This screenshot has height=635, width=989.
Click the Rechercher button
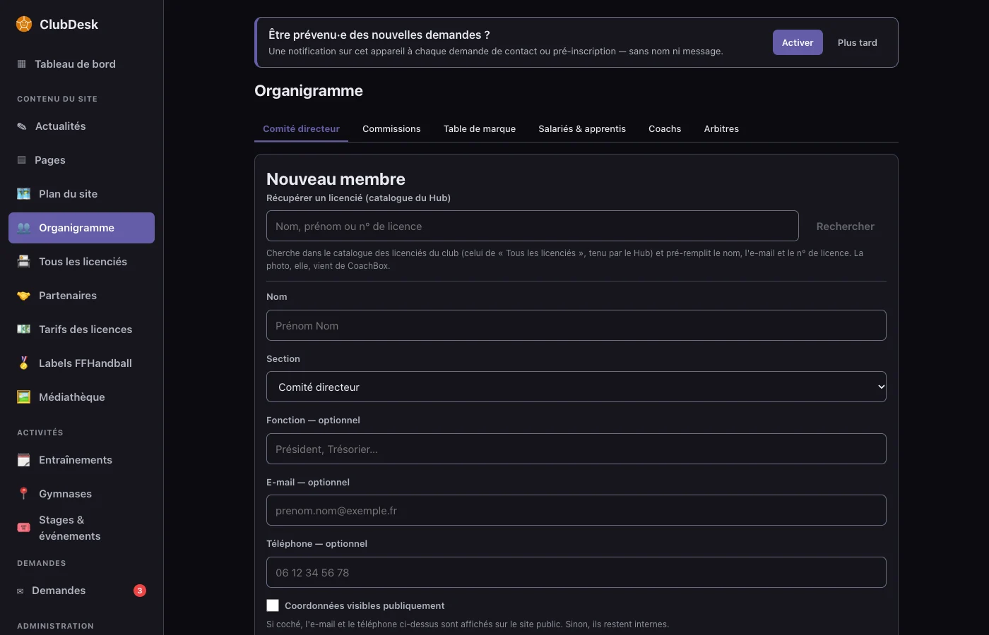pos(846,226)
